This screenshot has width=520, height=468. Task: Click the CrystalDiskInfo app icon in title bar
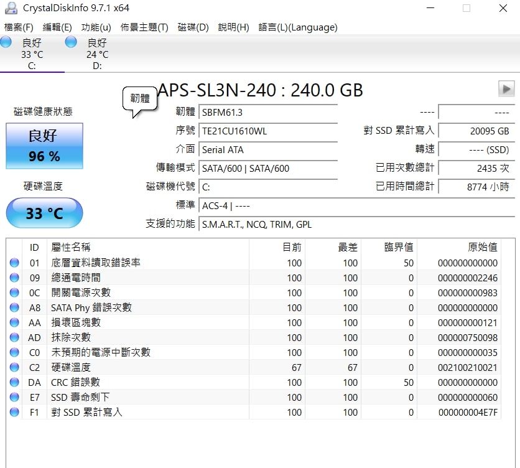tap(10, 9)
